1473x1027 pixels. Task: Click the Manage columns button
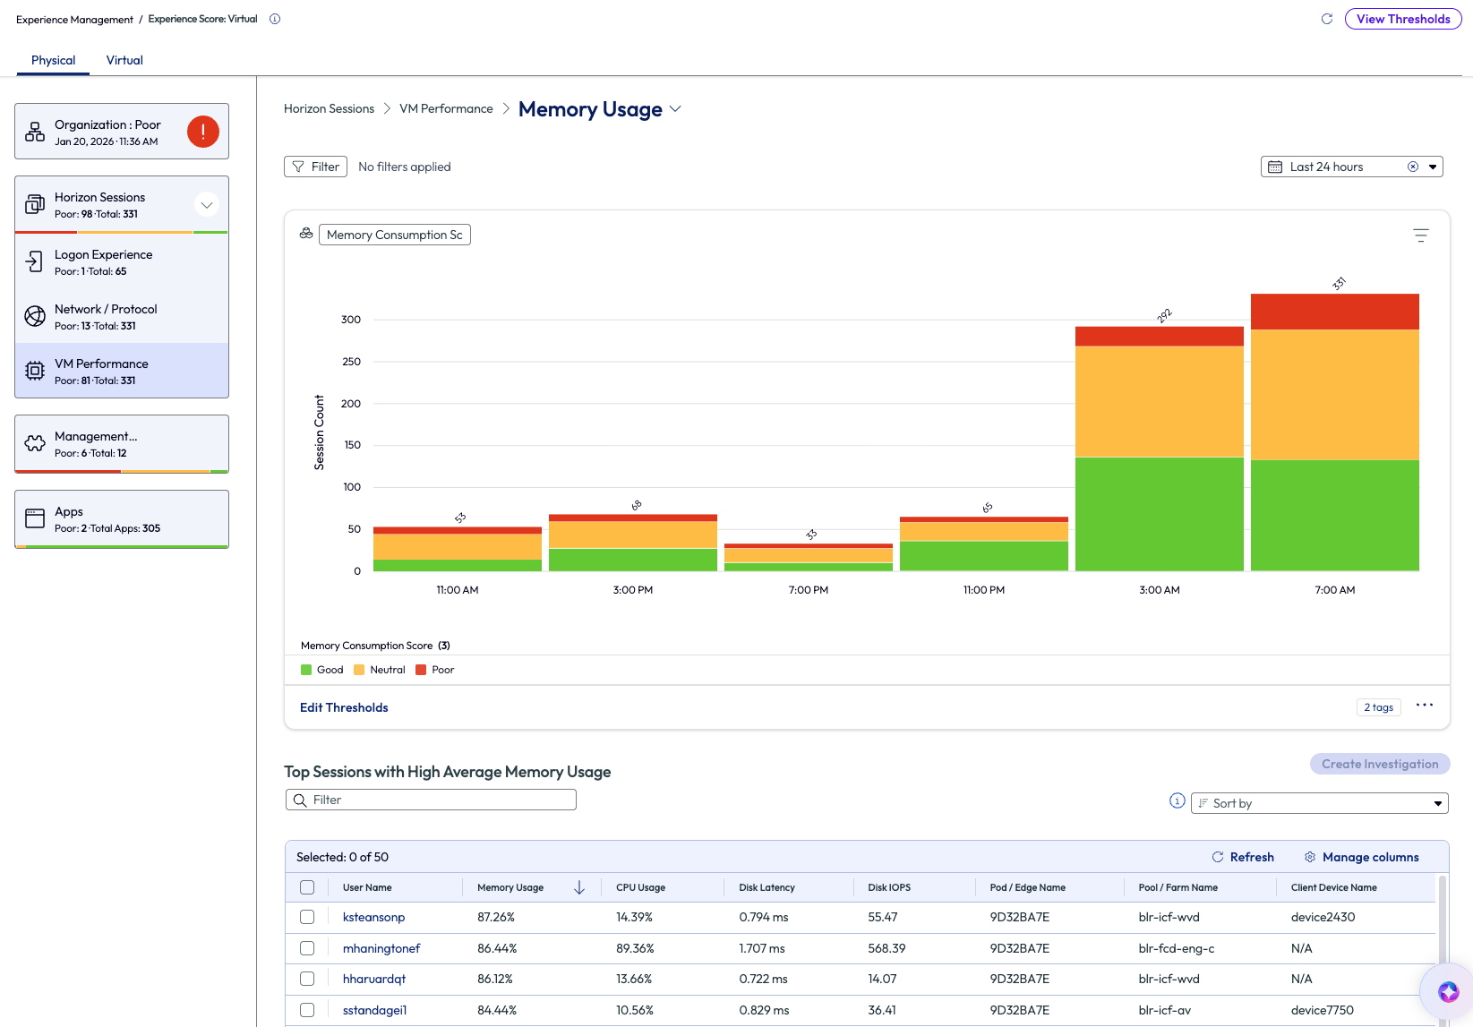(x=1361, y=857)
